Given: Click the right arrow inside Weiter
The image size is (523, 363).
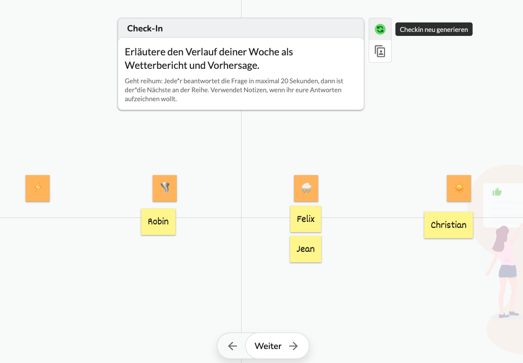Looking at the screenshot, I should tap(293, 346).
